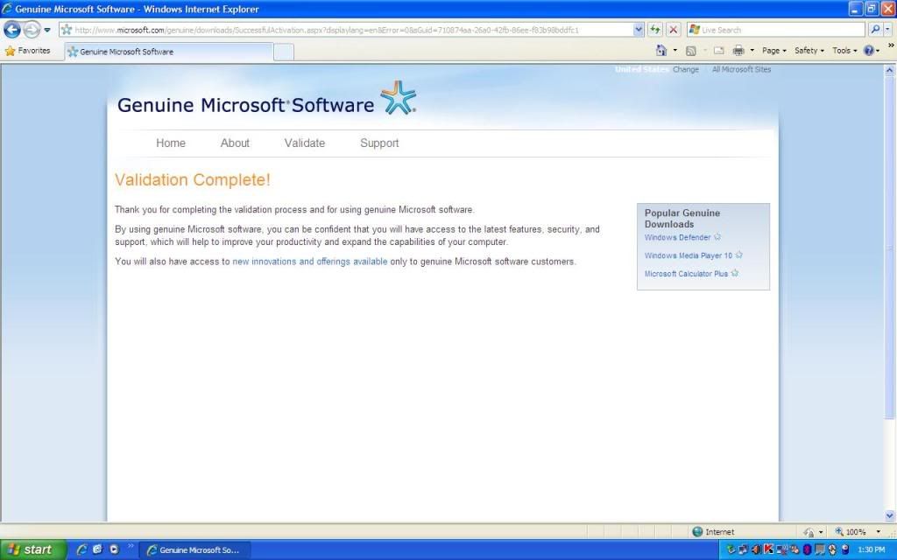Click the media player quick launch icon
897x560 pixels.
114,549
